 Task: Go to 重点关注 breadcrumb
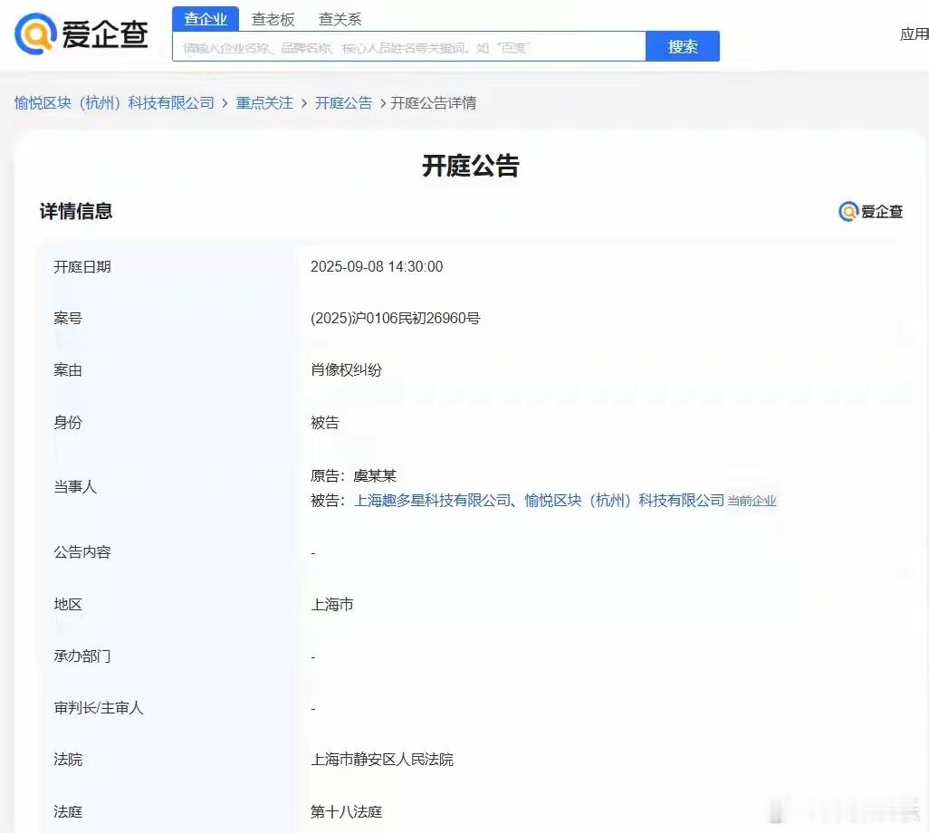tap(264, 103)
